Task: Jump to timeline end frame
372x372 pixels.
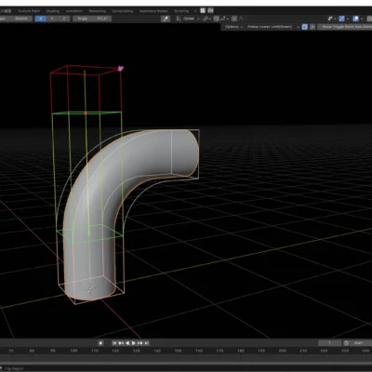Action: tap(147, 343)
